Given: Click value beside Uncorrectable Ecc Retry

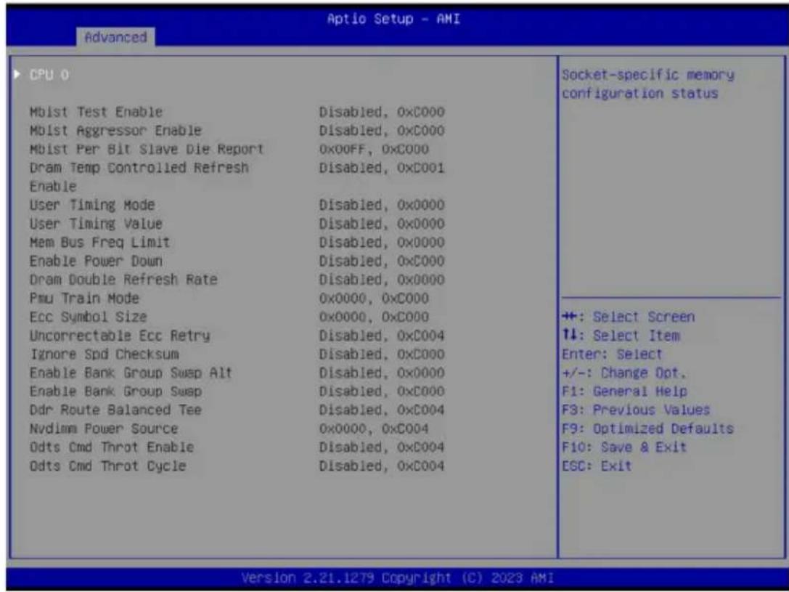Looking at the screenshot, I should point(382,336).
